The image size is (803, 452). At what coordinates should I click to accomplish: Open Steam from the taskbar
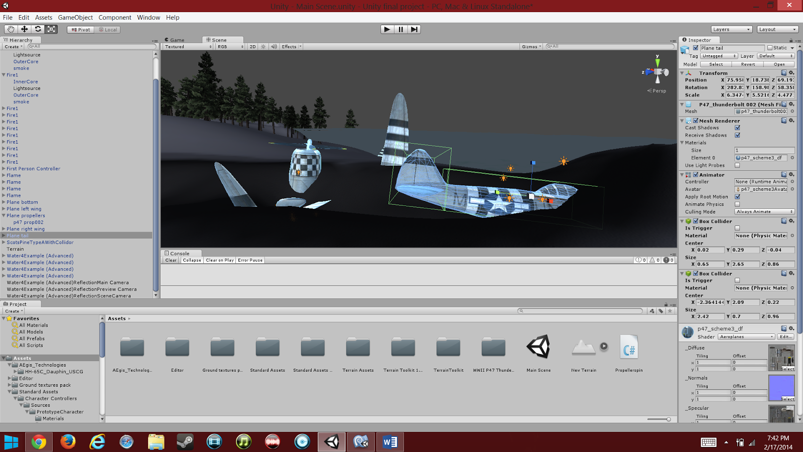[x=185, y=442]
